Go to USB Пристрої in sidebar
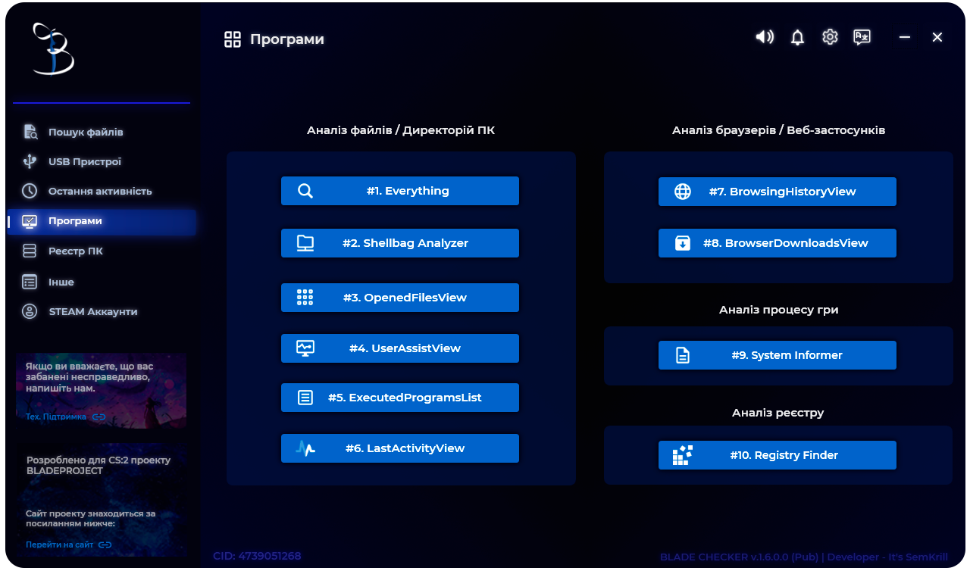 84,162
